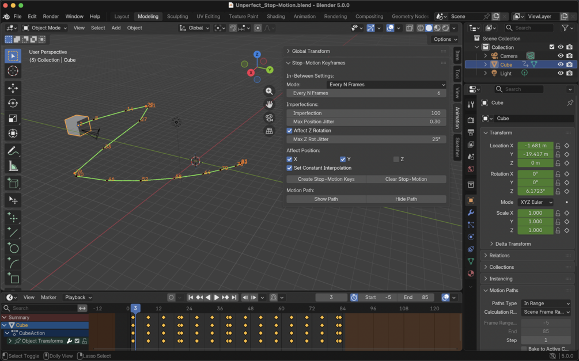The image size is (579, 361).
Task: Click the pan view hand icon
Action: [269, 104]
